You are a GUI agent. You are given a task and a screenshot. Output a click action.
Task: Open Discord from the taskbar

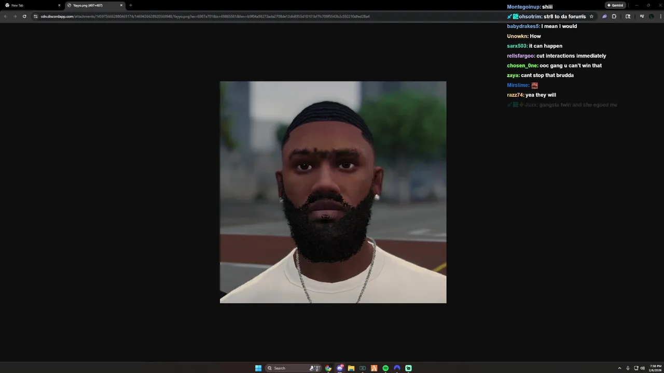coord(340,368)
